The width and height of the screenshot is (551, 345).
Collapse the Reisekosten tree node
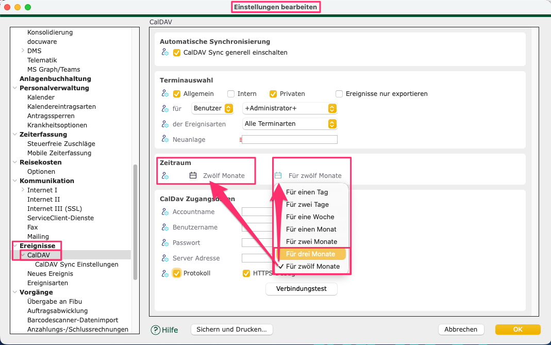pos(15,162)
